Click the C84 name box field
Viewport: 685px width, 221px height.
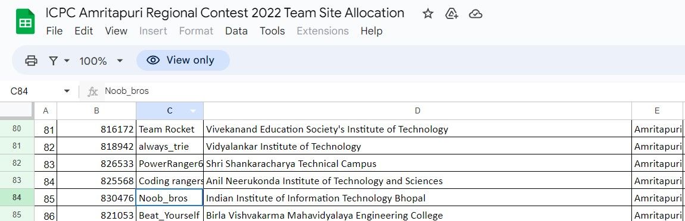[35, 91]
